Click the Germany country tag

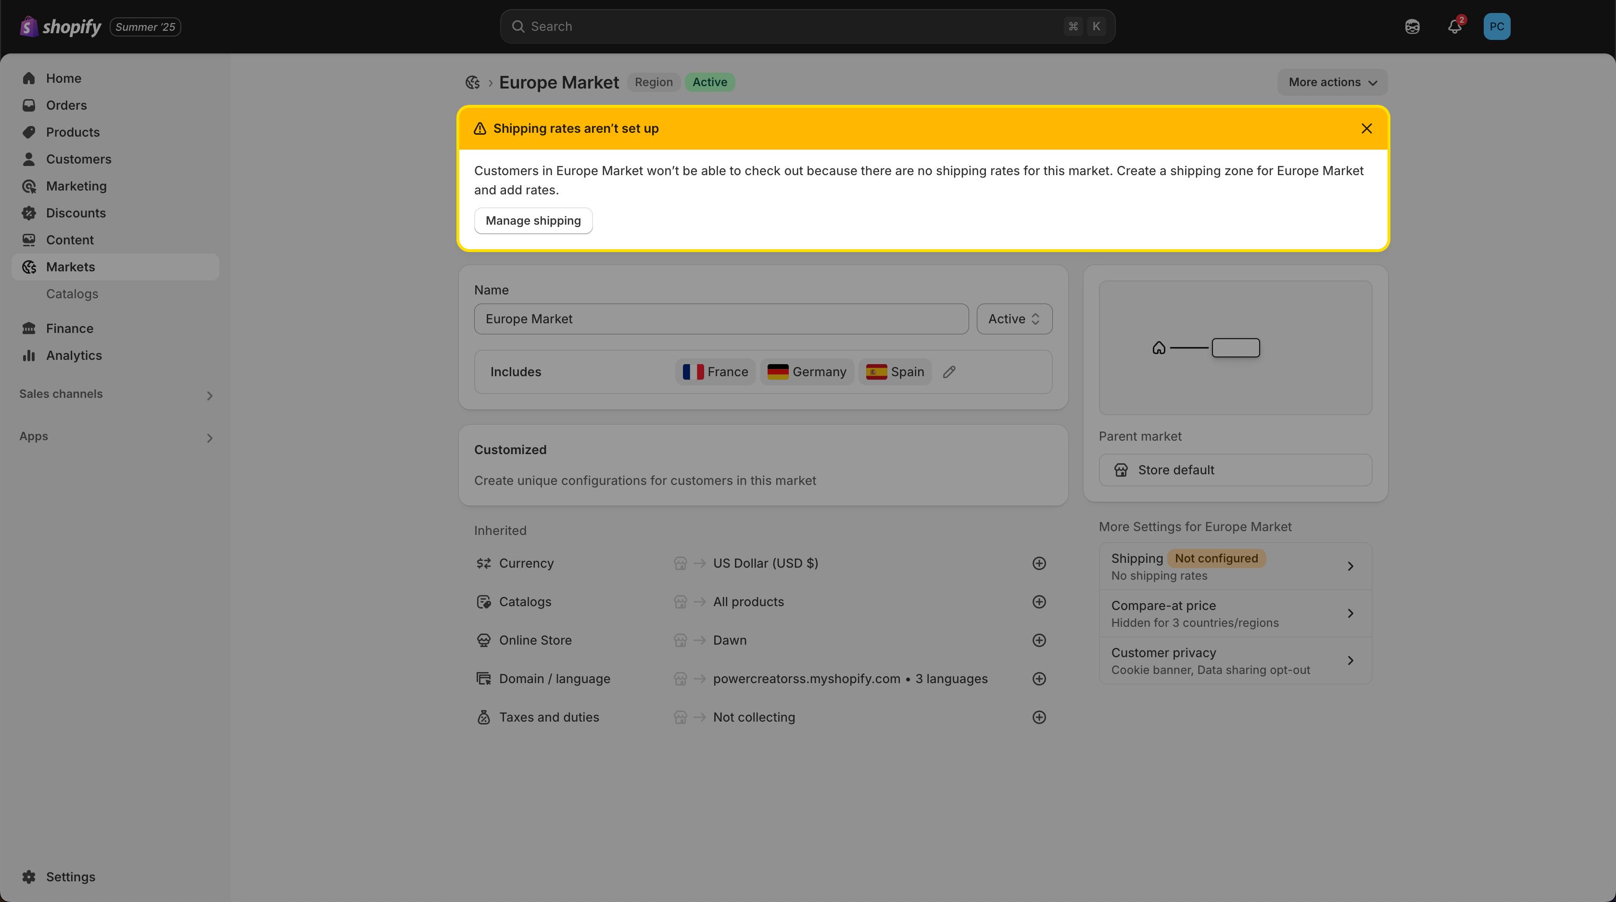click(807, 372)
